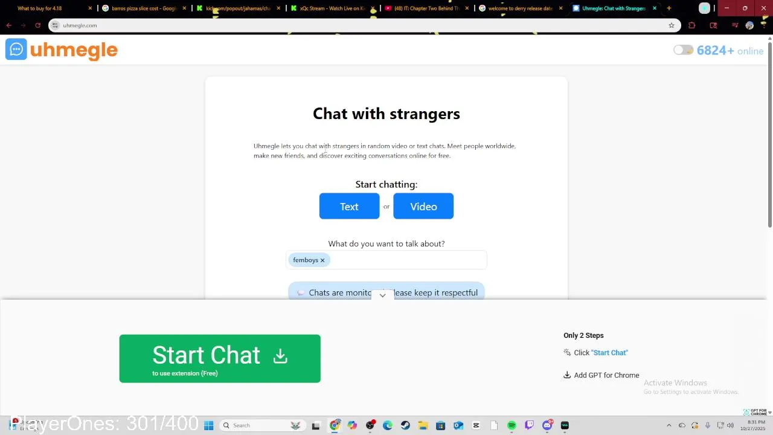
Task: Remove the femboys interest tag
Action: pos(322,260)
